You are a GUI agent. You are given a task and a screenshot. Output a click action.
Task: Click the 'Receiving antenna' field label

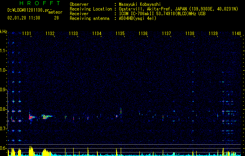click(90, 18)
